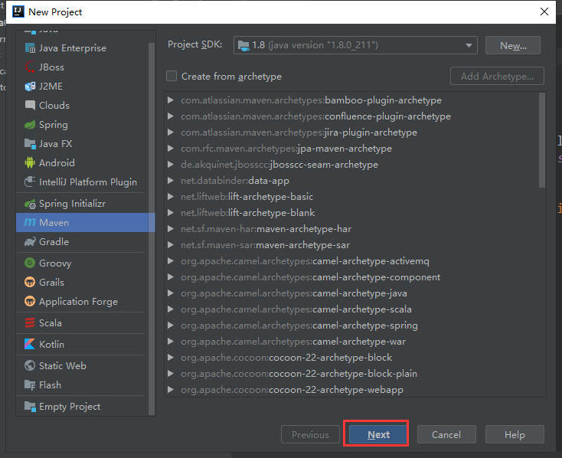Select Java Enterprise project type
This screenshot has width=562, height=458.
[82, 48]
